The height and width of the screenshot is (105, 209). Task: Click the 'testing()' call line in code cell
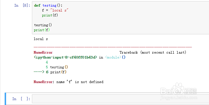coord(43,25)
